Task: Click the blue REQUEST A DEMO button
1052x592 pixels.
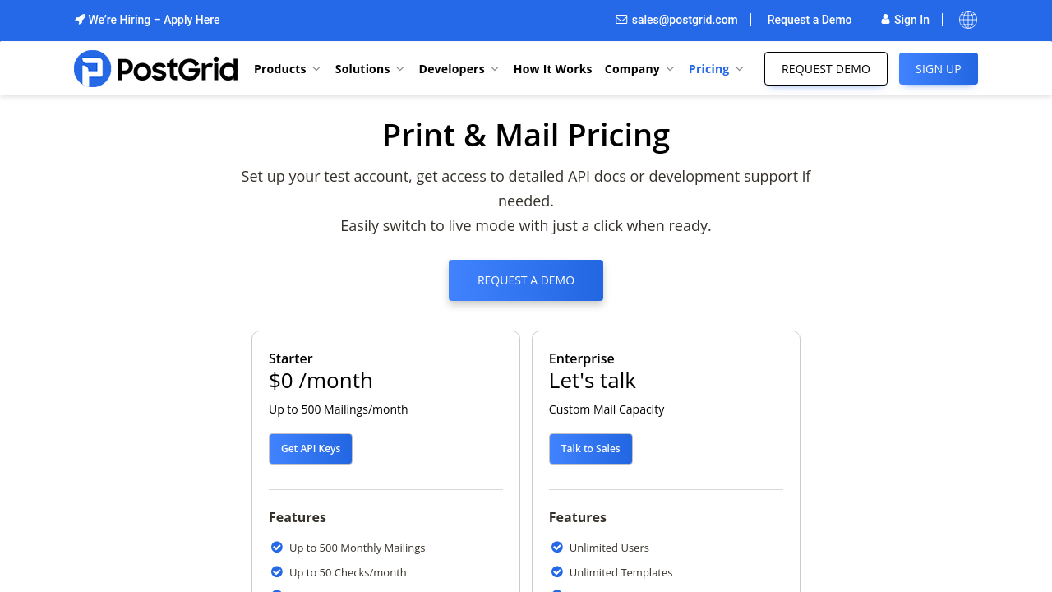Action: click(526, 280)
